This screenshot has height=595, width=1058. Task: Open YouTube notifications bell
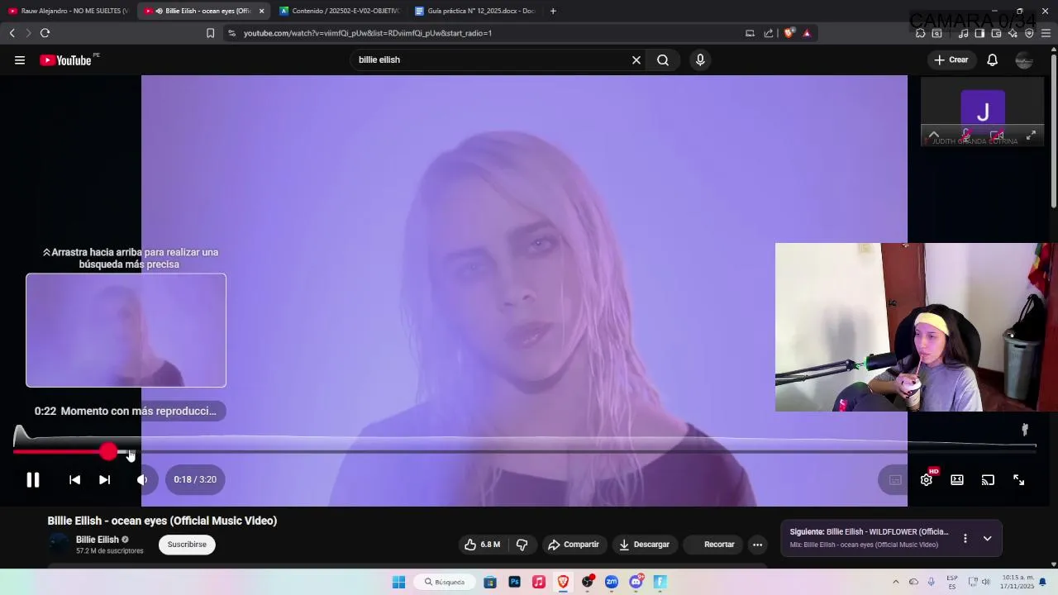pyautogui.click(x=993, y=59)
